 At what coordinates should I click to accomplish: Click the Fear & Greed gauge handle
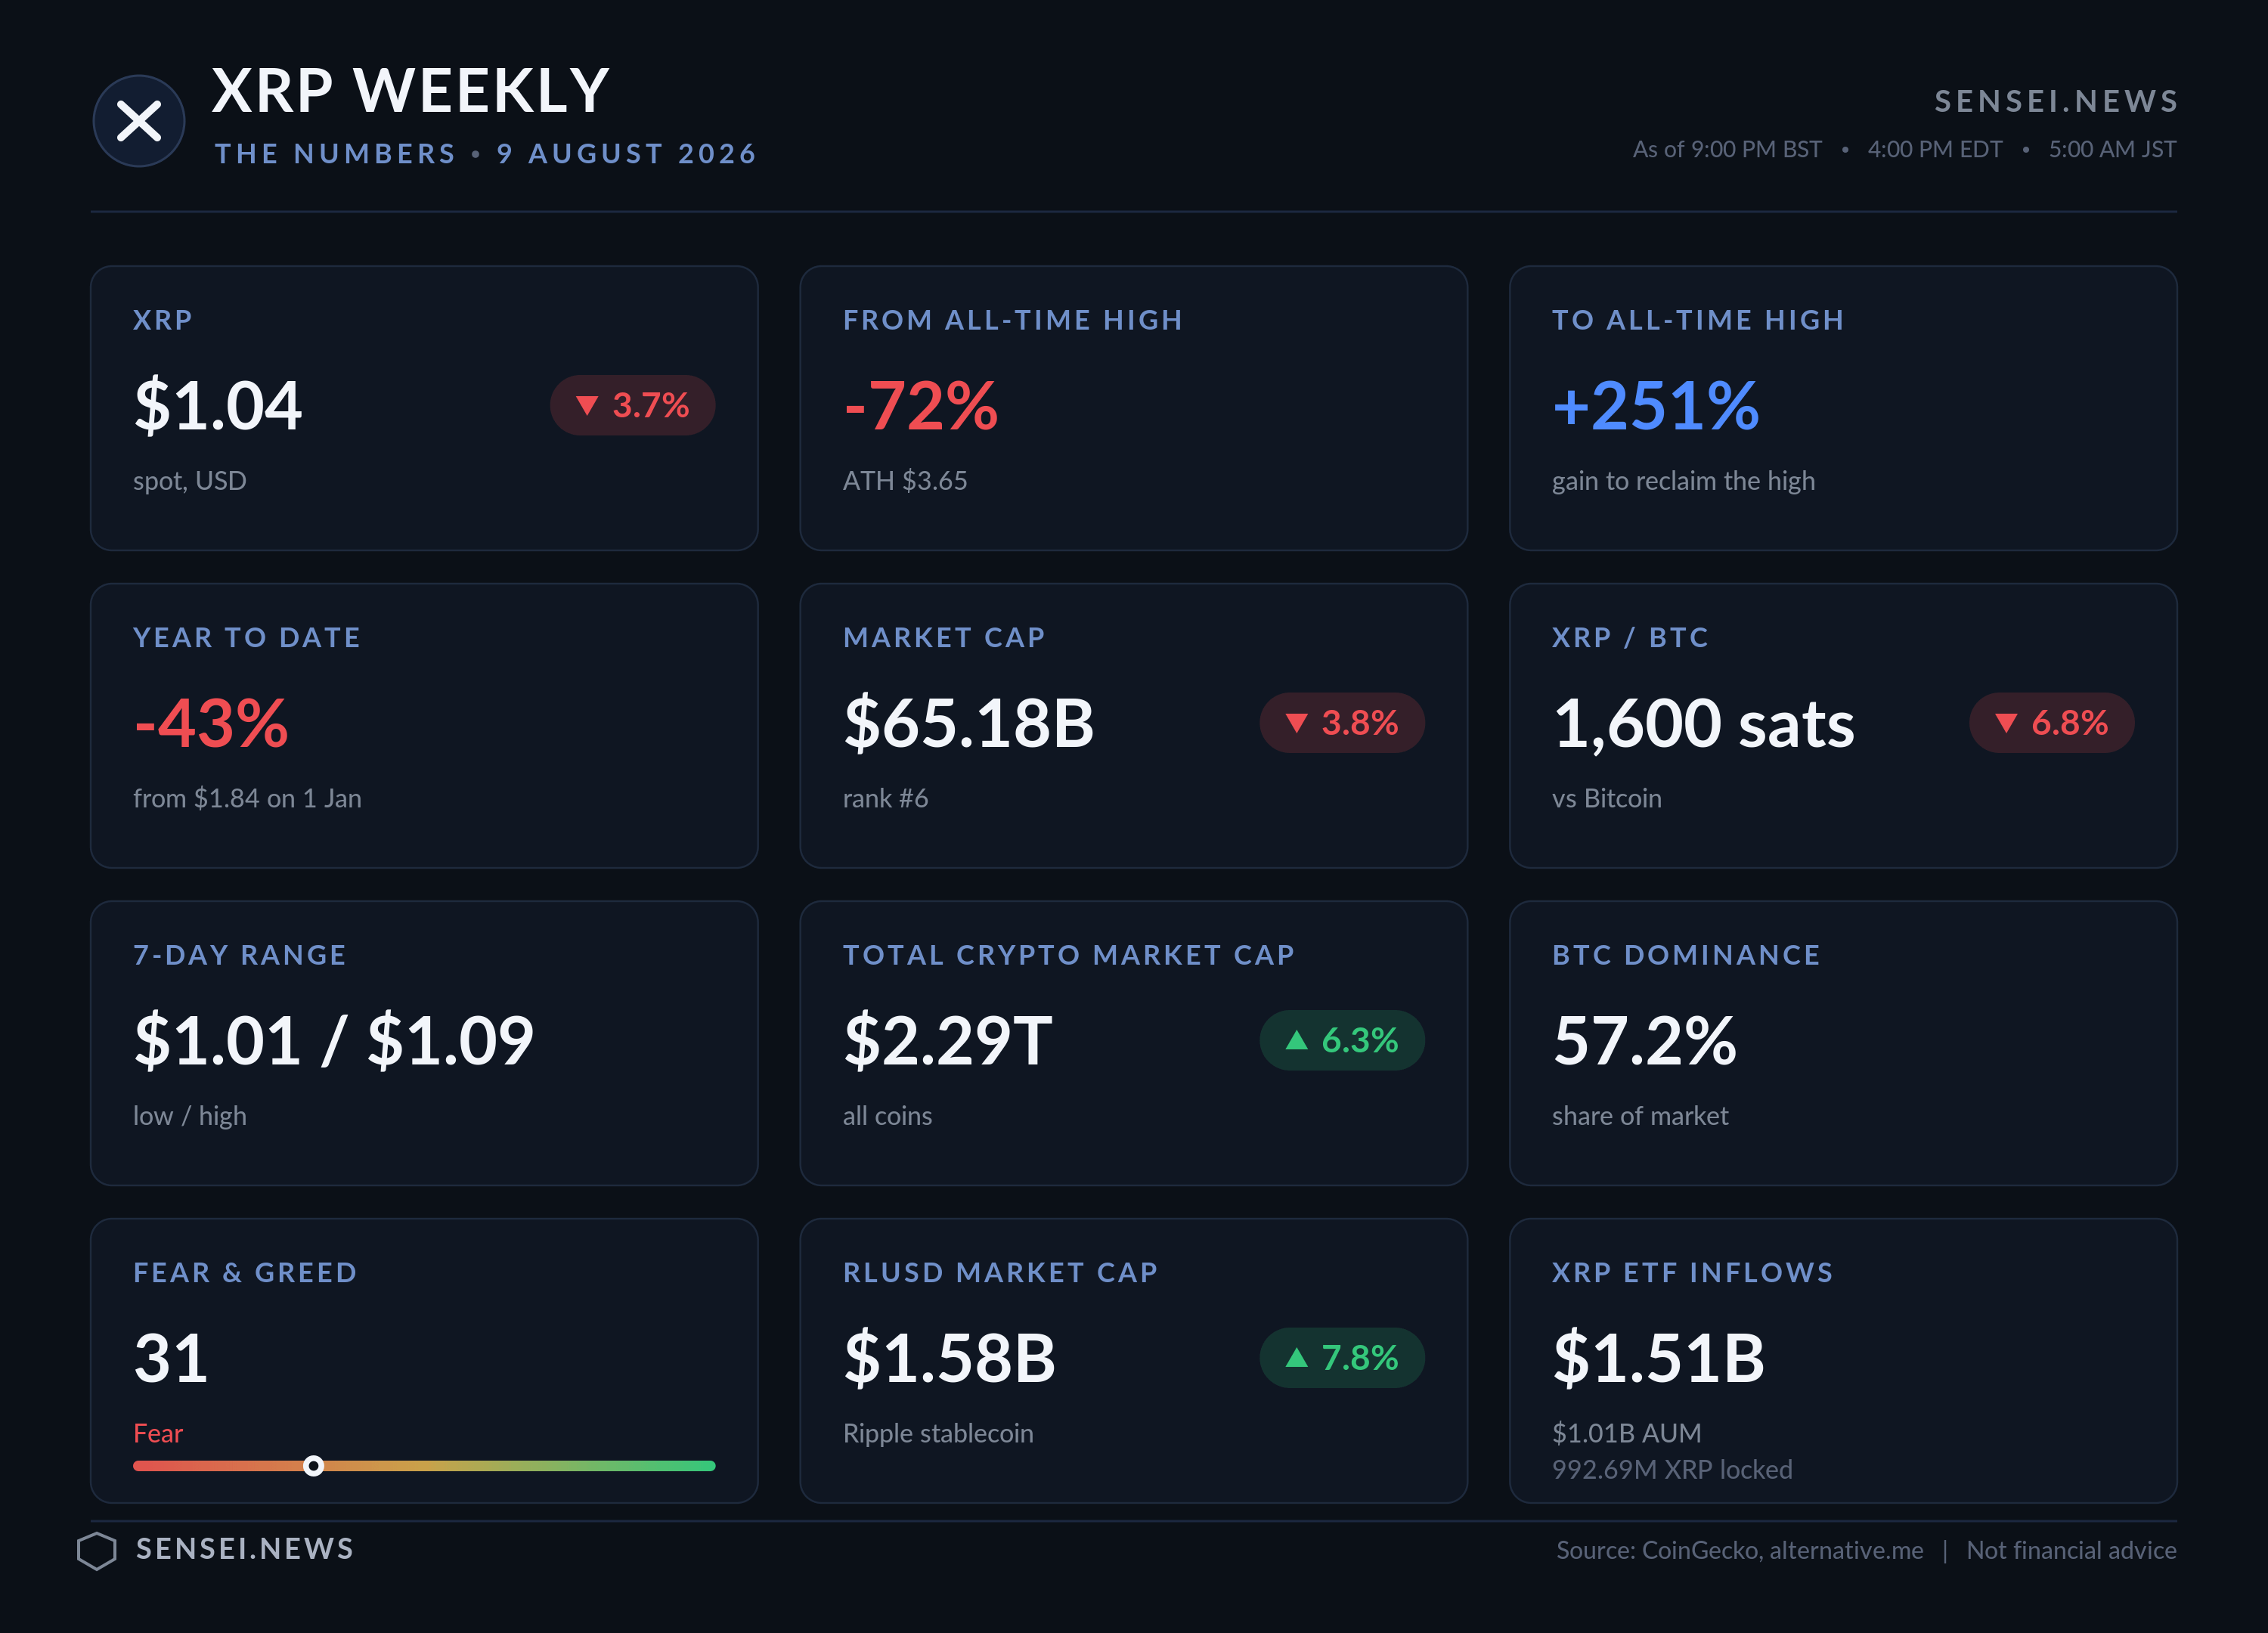click(313, 1466)
